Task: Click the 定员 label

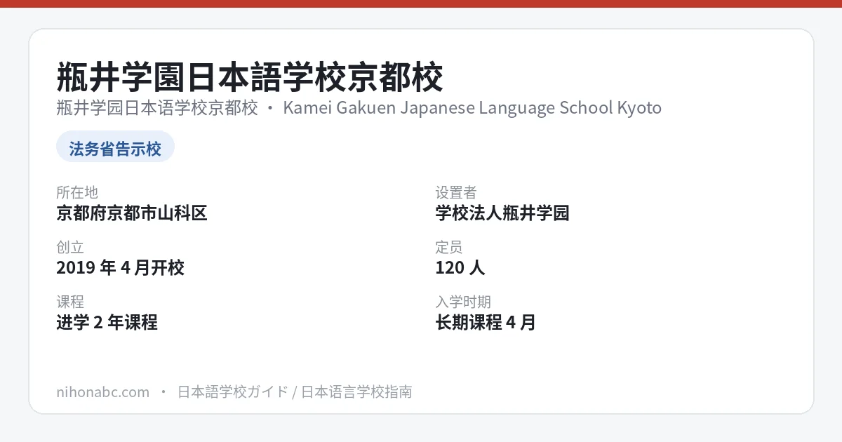Action: 449,247
